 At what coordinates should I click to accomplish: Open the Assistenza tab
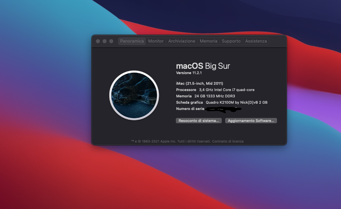(256, 41)
